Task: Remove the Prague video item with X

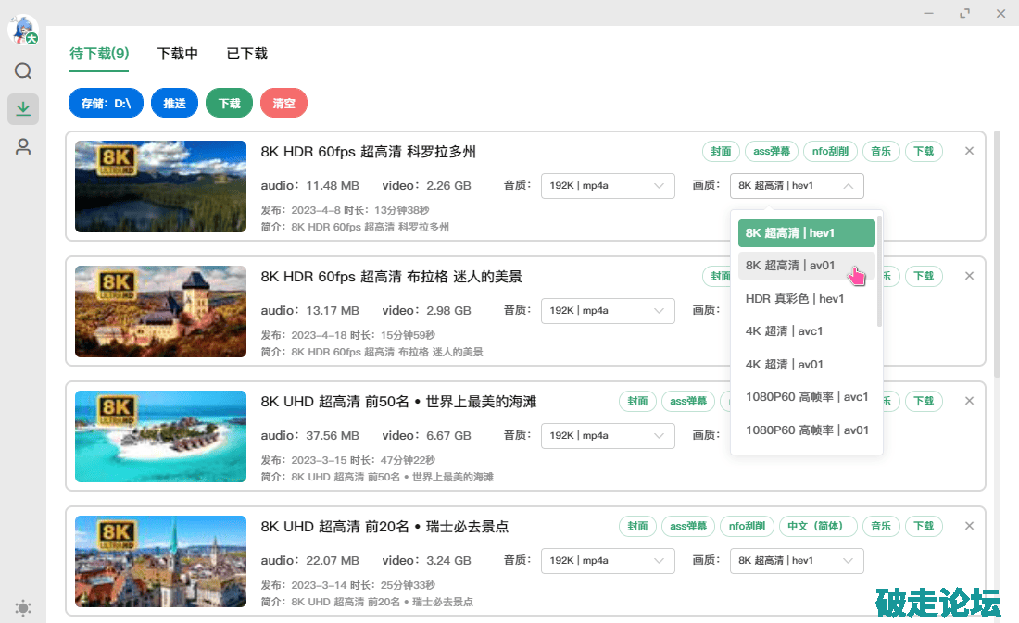Action: (969, 276)
